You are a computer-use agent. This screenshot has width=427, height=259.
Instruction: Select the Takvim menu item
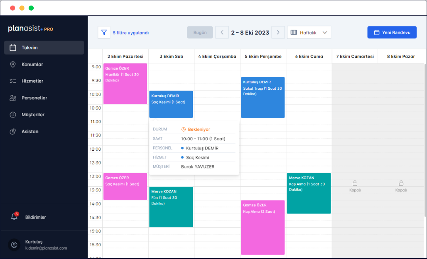coord(44,47)
